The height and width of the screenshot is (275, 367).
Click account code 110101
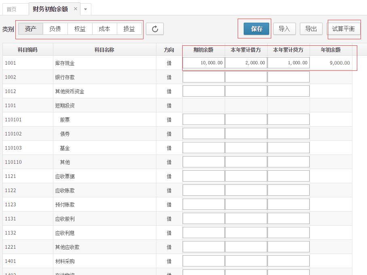pyautogui.click(x=13, y=120)
